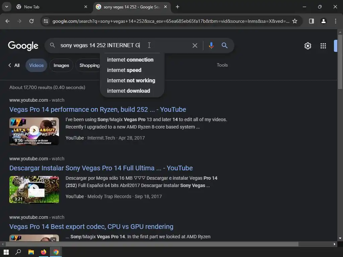Viewport: 343px width, 257px height.
Task: Open a new browser tab
Action: [x=178, y=7]
